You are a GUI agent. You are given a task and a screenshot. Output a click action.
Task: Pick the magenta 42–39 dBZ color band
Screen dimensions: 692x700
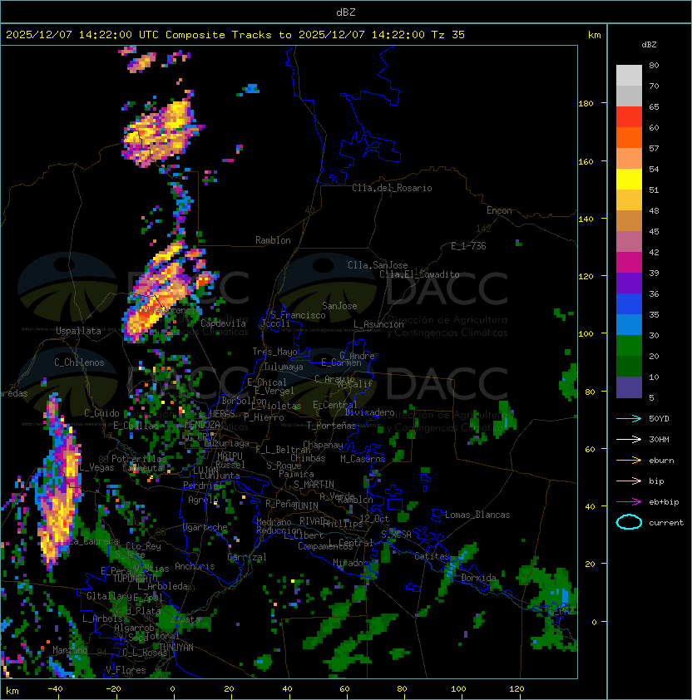tap(629, 263)
